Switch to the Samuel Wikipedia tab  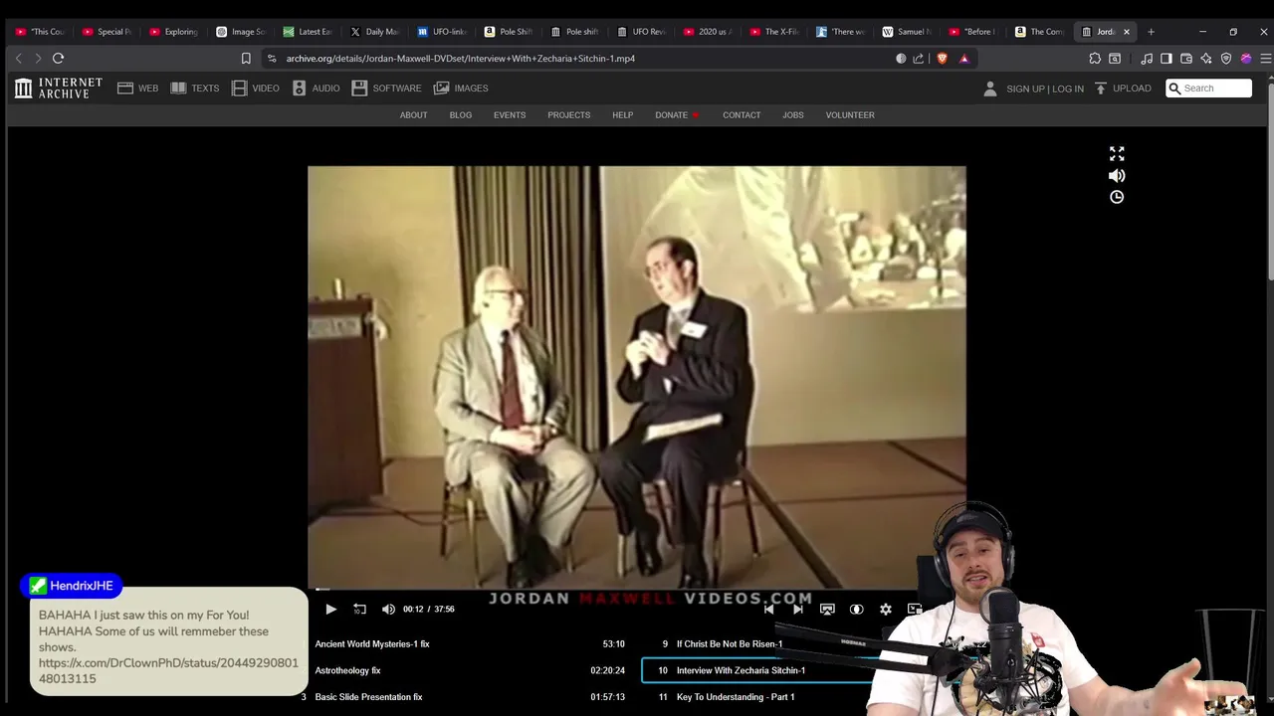coord(908,32)
